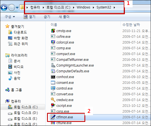Expand the arrow between Windows and System32 in breadcrumb
The width and height of the screenshot is (151, 126).
[x=94, y=7]
